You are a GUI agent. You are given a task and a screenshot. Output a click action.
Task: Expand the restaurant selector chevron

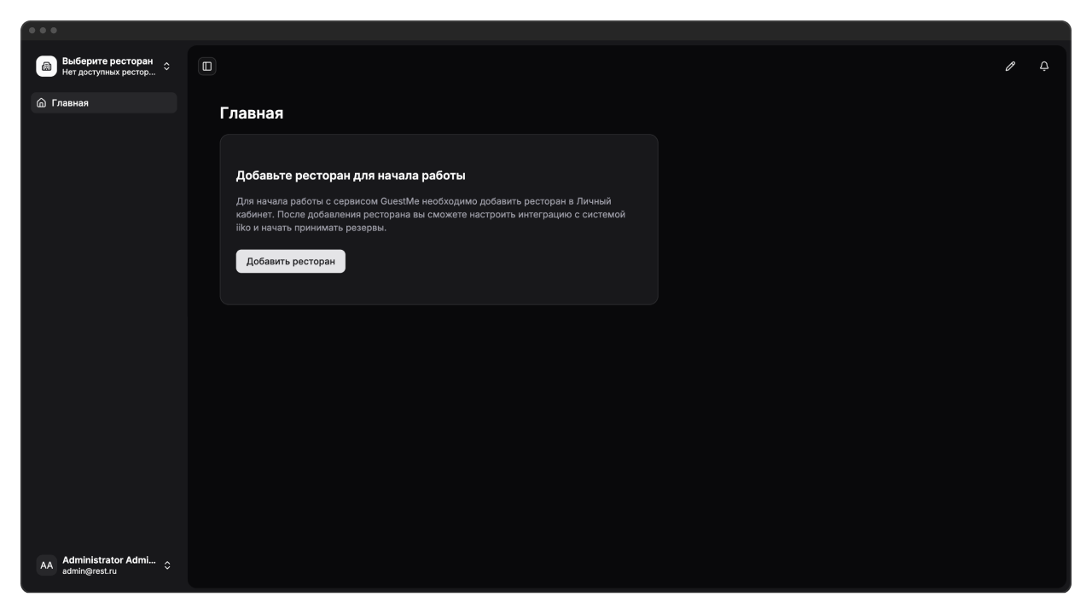point(167,67)
